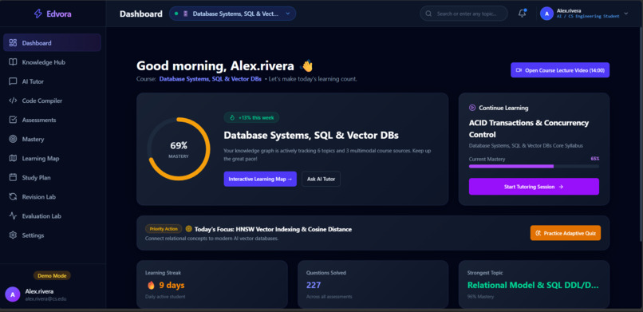
Task: Click the avatar circle in top bar
Action: (546, 14)
